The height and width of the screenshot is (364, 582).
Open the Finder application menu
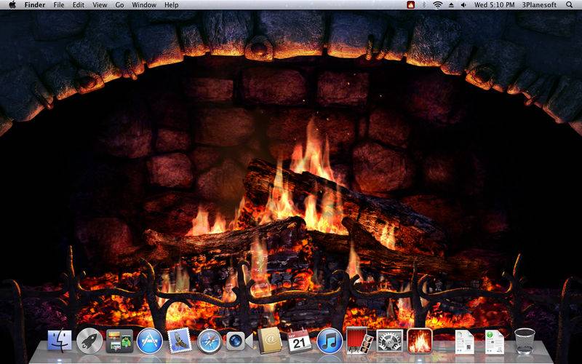pyautogui.click(x=35, y=5)
